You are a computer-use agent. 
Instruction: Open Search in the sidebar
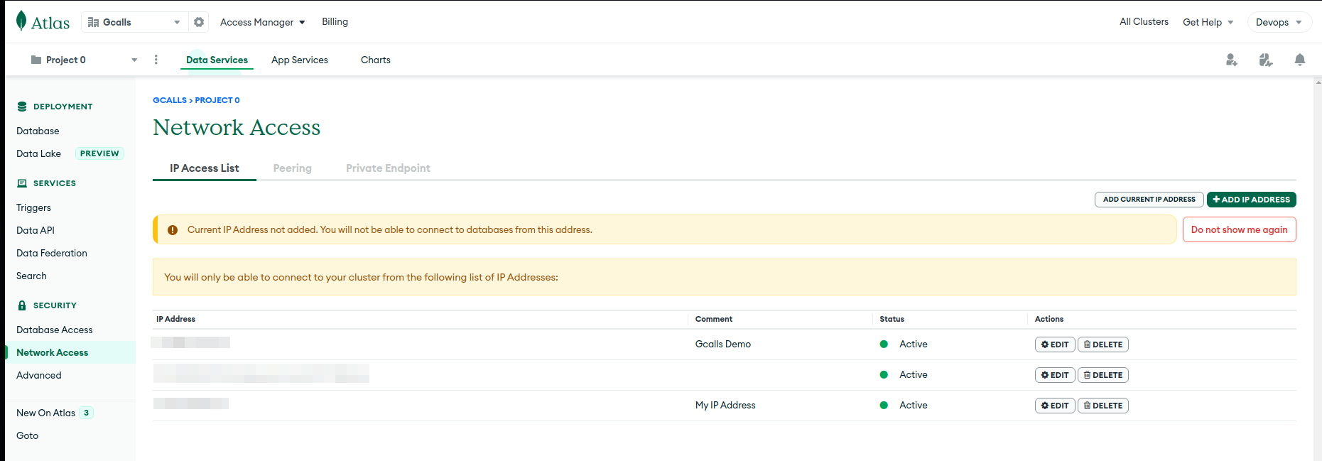tap(31, 276)
